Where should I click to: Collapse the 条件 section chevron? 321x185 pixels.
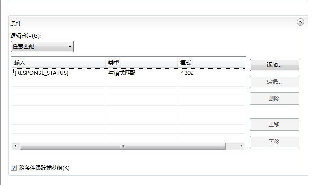(x=300, y=22)
